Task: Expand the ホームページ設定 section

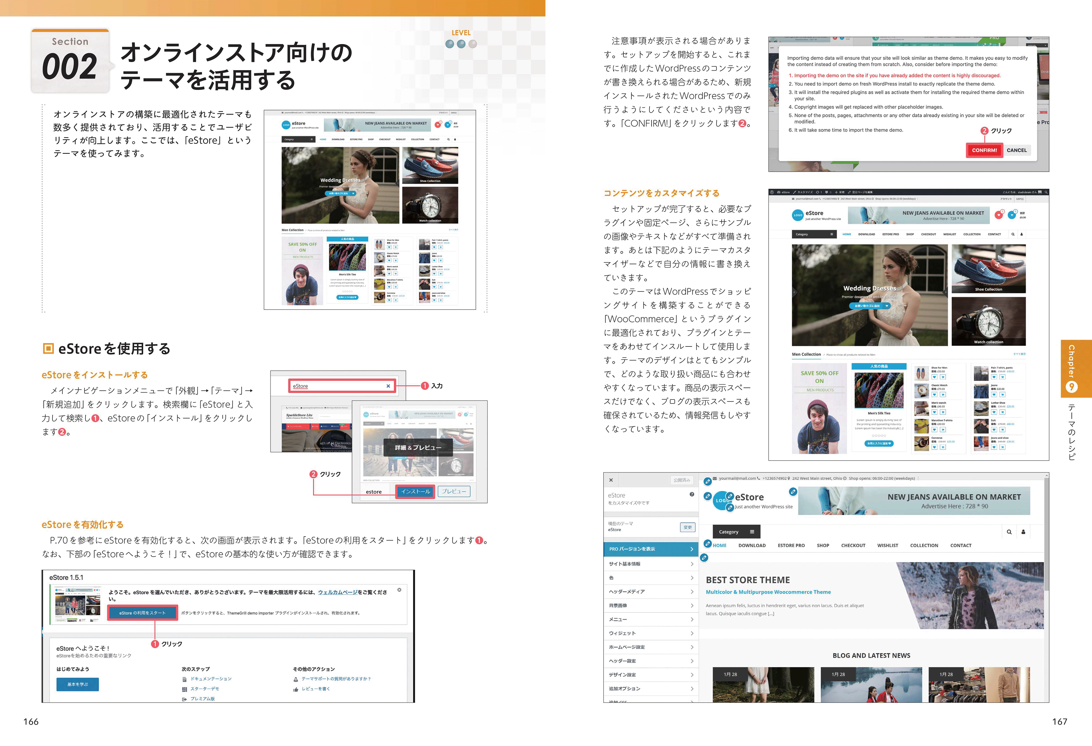Action: click(x=651, y=647)
